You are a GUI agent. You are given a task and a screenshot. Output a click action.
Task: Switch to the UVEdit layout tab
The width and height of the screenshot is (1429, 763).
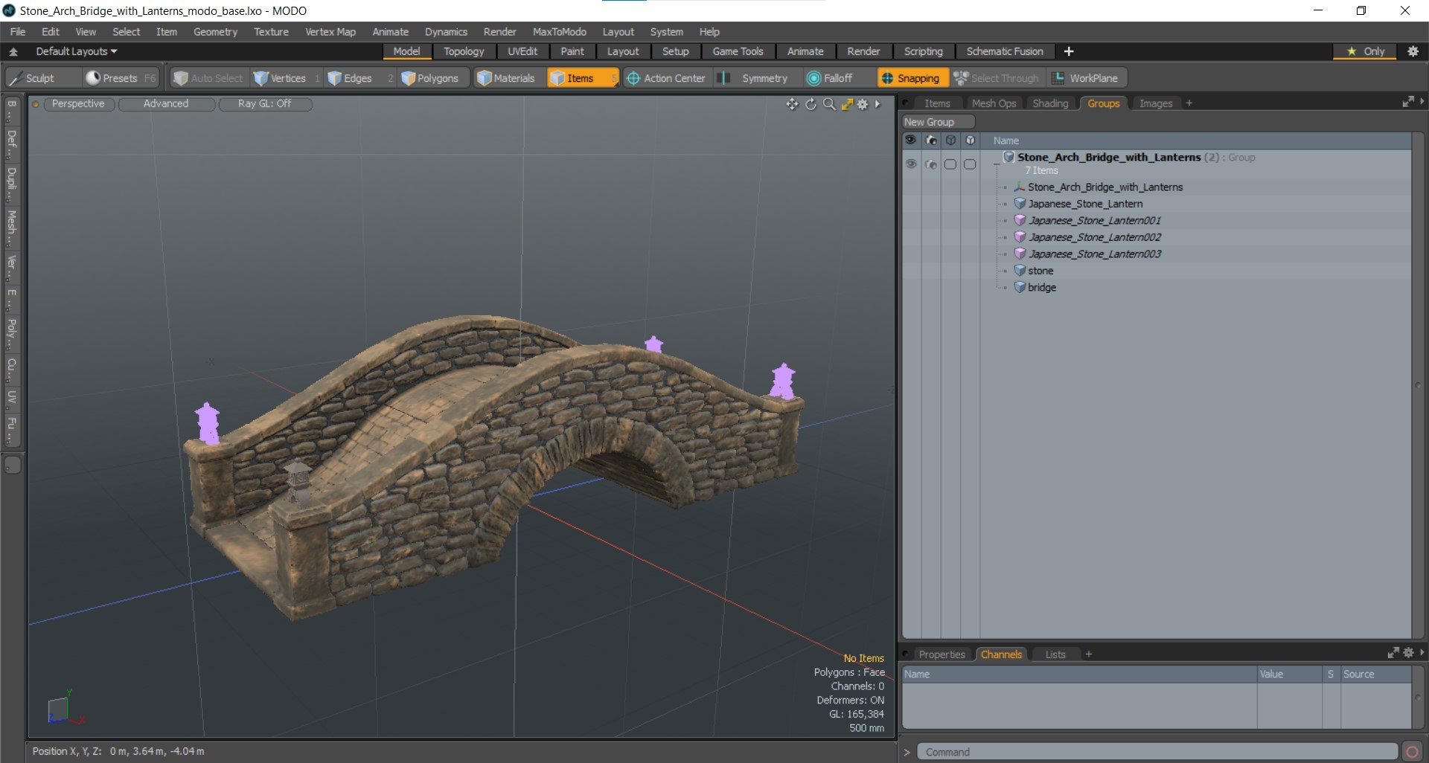pos(522,51)
